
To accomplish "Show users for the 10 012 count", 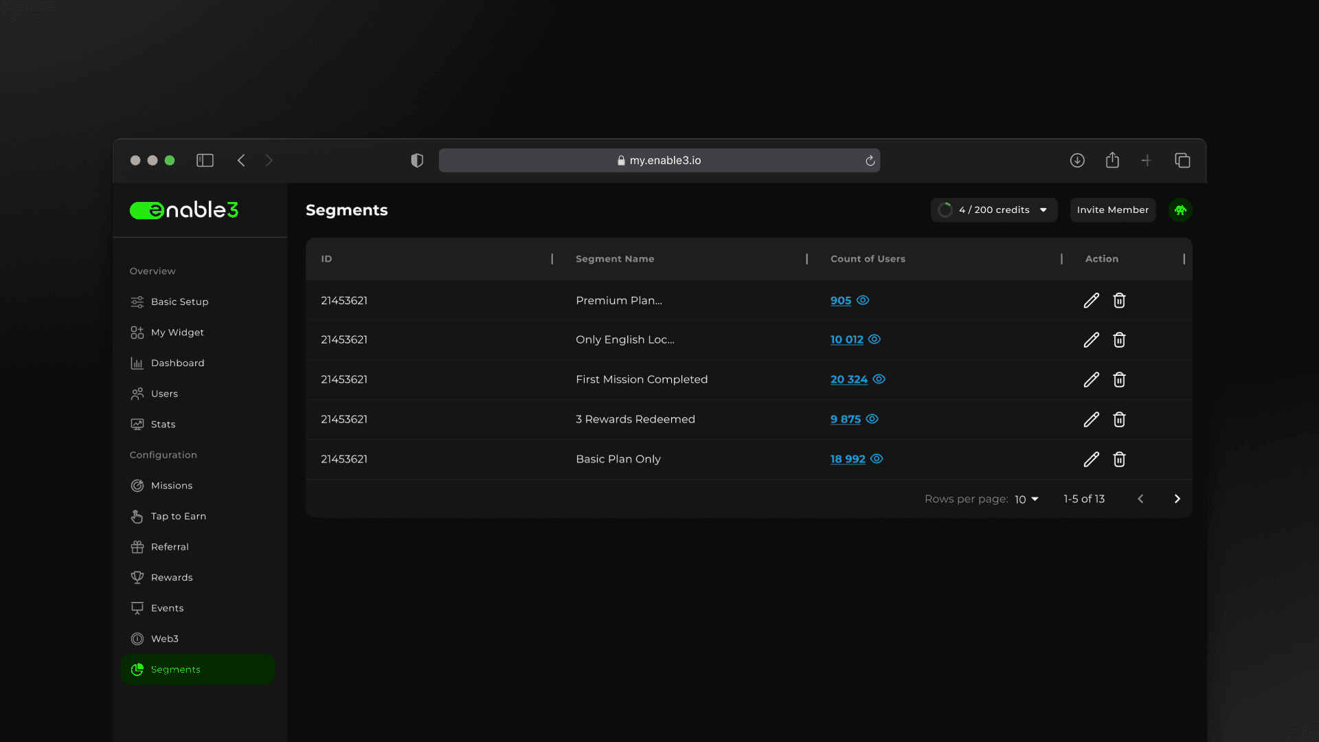I will [x=875, y=339].
